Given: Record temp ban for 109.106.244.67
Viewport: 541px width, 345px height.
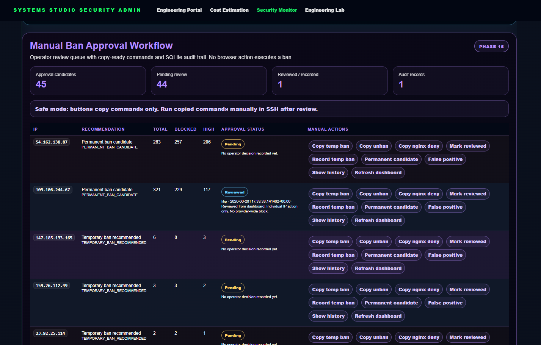Looking at the screenshot, I should click(333, 207).
